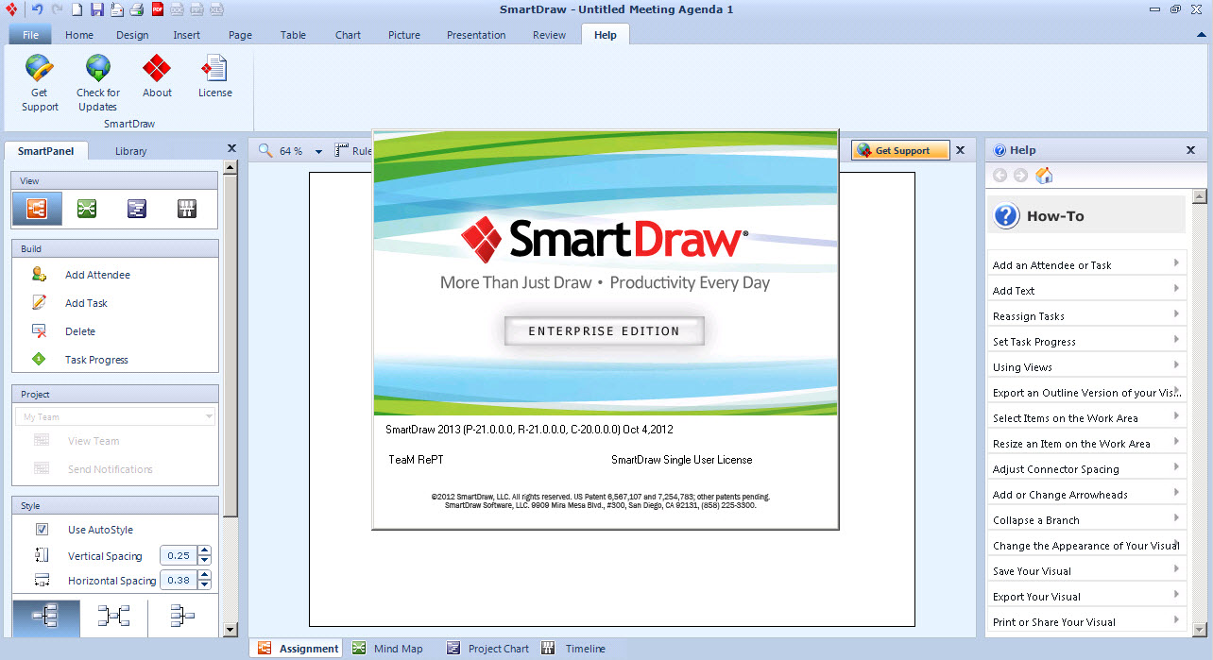1213x660 pixels.
Task: Switch to the Insert ribbon tab
Action: coord(186,35)
